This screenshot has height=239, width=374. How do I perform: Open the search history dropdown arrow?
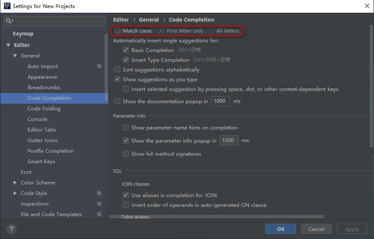click(x=12, y=21)
